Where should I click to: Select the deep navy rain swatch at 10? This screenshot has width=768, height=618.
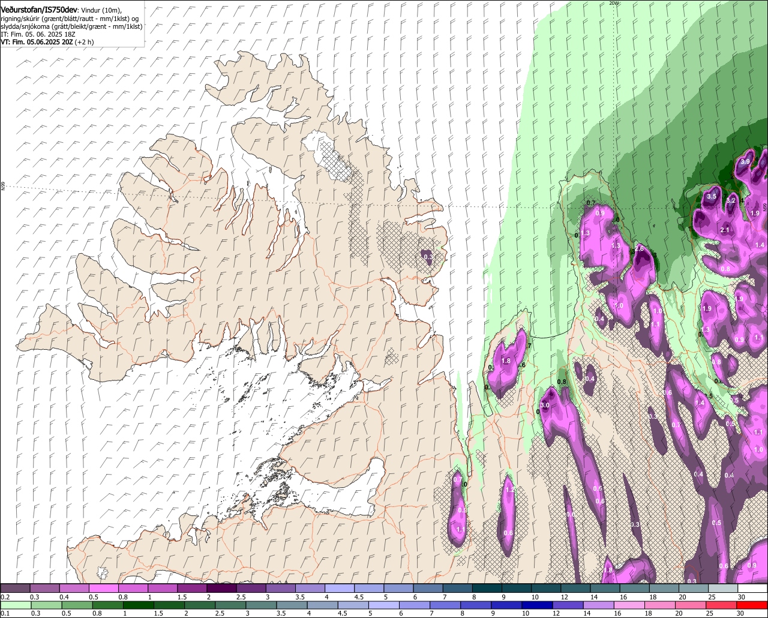[536, 605]
